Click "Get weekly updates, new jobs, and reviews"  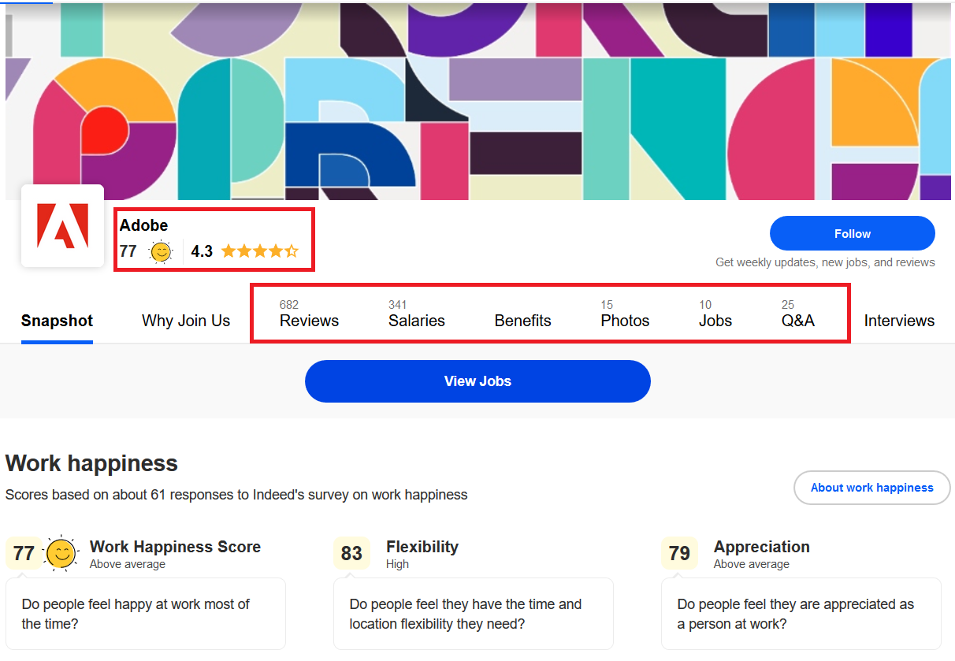point(825,262)
